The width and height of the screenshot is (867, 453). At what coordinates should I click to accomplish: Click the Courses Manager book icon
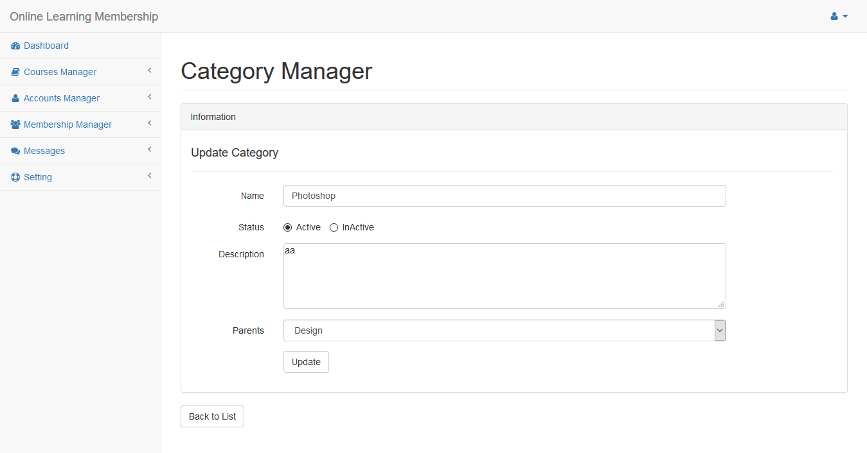pyautogui.click(x=15, y=73)
